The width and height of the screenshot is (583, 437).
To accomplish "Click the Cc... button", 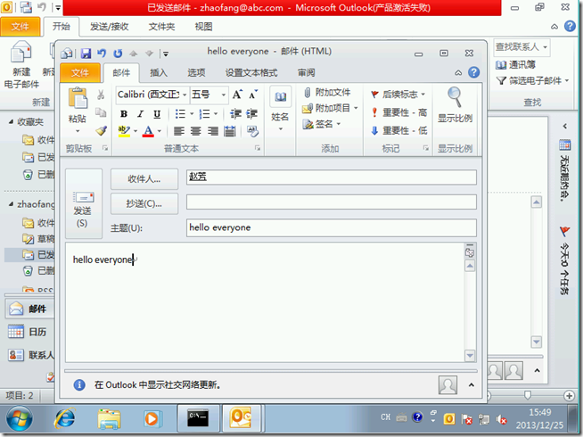I will 144,203.
